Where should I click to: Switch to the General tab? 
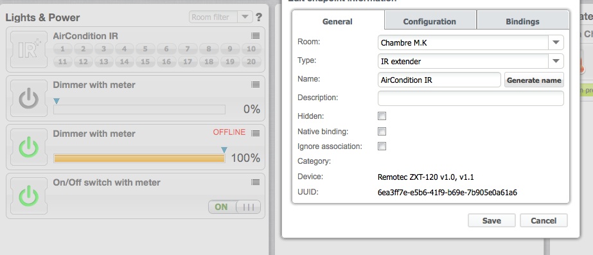pyautogui.click(x=337, y=22)
